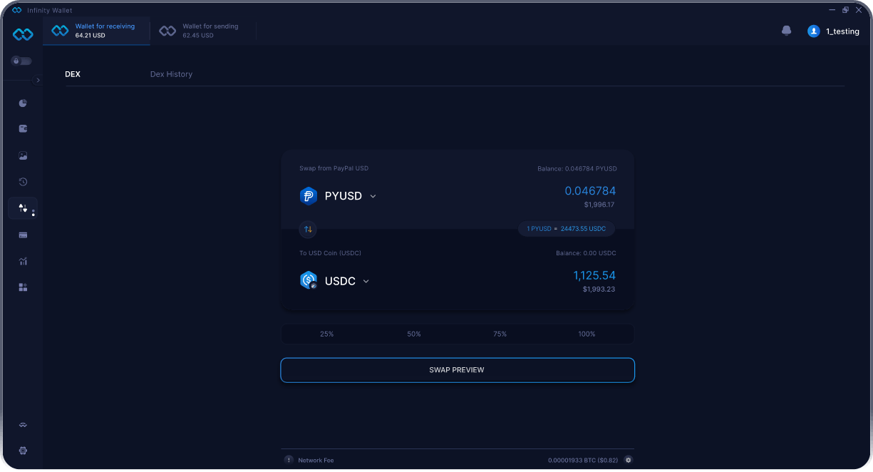Select the swap arrows sidebar icon
The width and height of the screenshot is (873, 472).
(23, 208)
